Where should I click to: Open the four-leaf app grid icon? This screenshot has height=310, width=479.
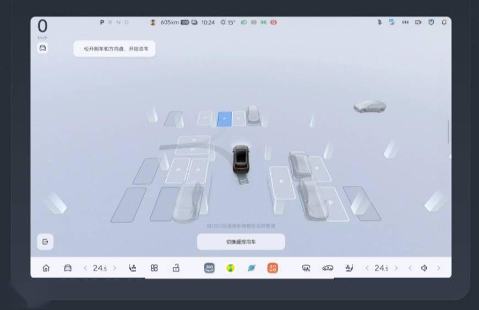[x=154, y=268]
